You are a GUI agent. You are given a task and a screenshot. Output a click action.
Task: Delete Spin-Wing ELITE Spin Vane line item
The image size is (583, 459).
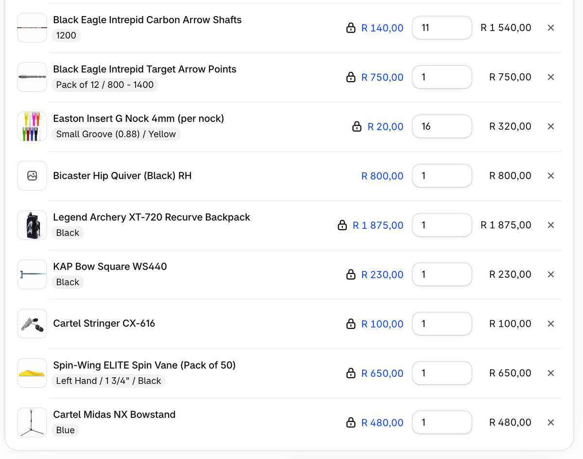(x=550, y=373)
